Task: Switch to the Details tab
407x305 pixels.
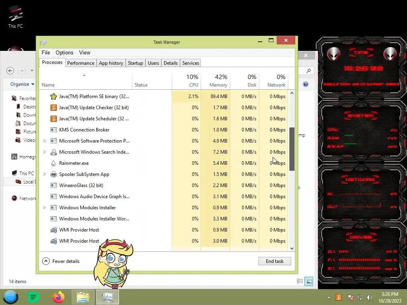Action: click(171, 63)
